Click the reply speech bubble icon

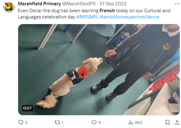pyautogui.click(x=21, y=122)
